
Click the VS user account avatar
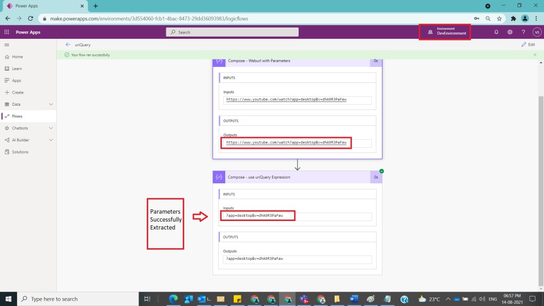(537, 32)
